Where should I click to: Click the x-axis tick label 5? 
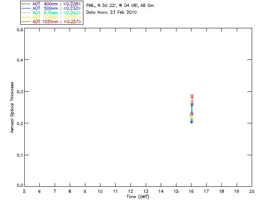coord(24,192)
